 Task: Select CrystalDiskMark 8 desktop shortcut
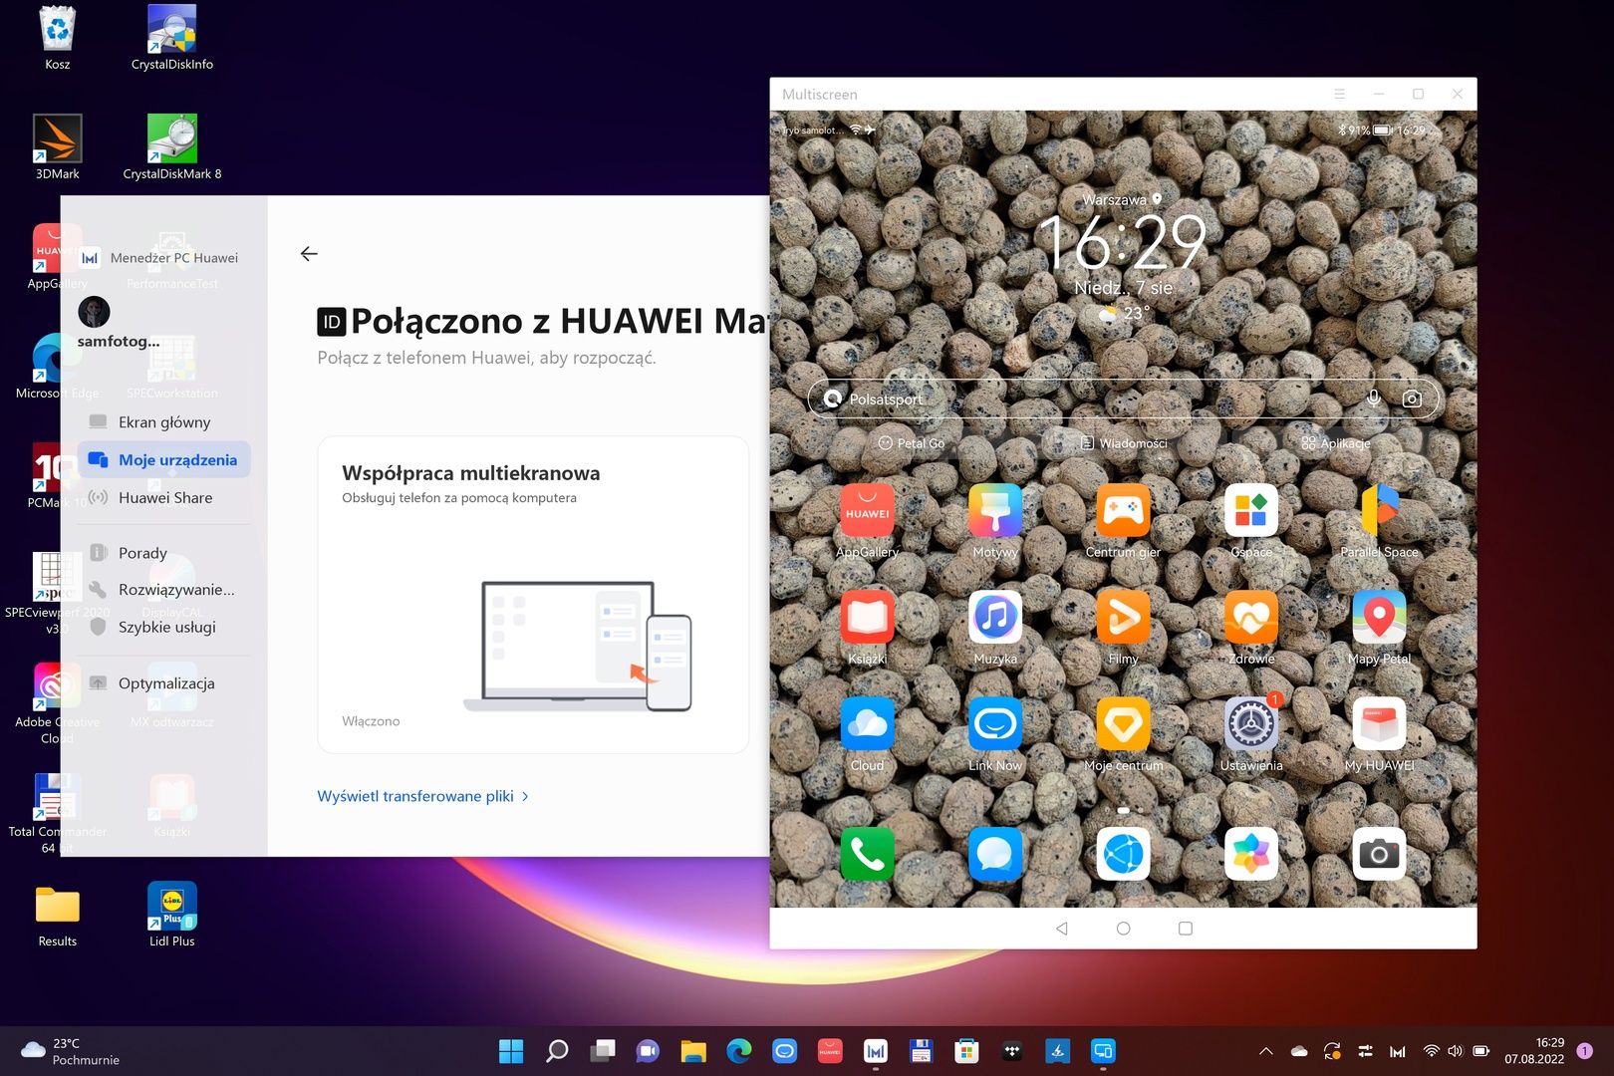(172, 147)
